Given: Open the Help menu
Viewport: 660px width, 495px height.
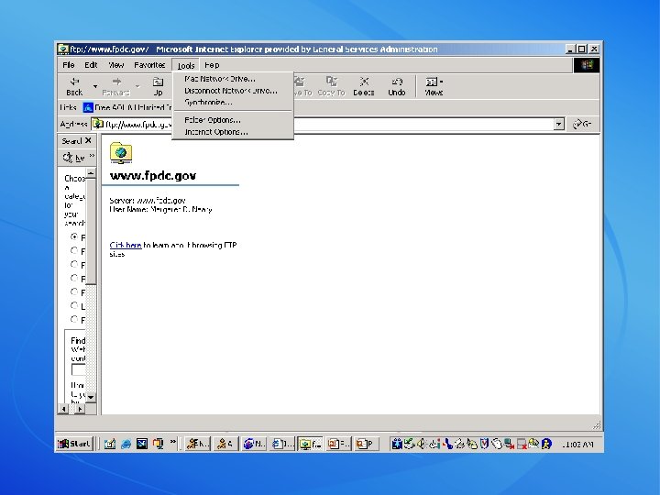Looking at the screenshot, I should [212, 65].
